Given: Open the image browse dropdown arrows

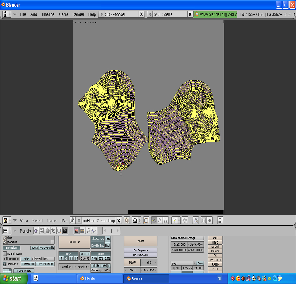Looking at the screenshot, I should [79, 220].
